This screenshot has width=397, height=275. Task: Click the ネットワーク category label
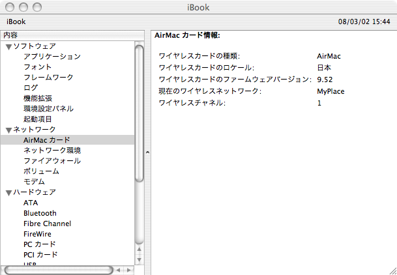pos(35,129)
